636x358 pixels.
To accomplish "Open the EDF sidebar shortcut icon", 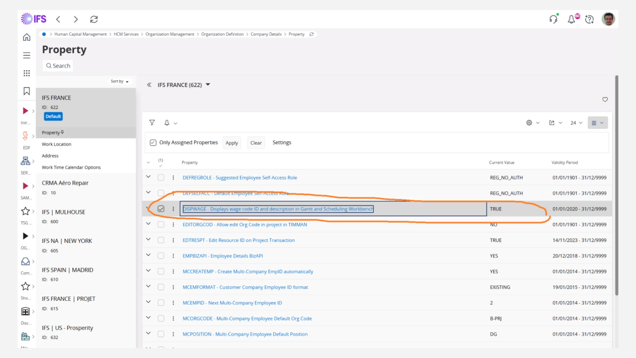I will (26, 136).
